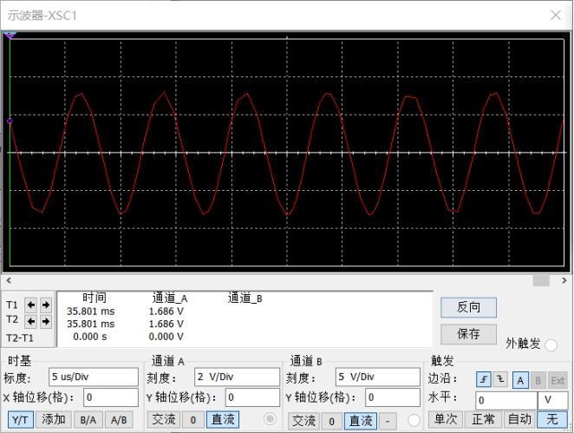Click channel B scale 5 V/Div field
574x433 pixels.
[378, 377]
